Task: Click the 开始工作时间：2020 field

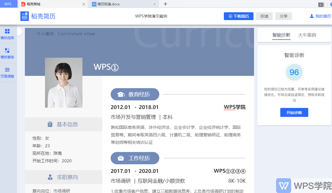Action: 52,161
